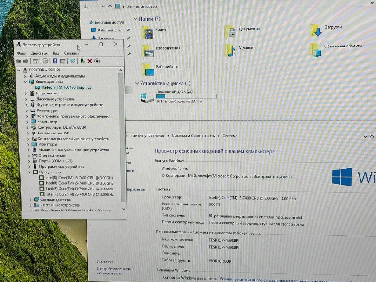Expand Аудиовходы и аудиовыходы node
Viewport: 376px width, 282px height.
coord(25,76)
